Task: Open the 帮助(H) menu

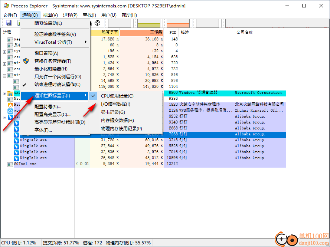Action: point(129,15)
